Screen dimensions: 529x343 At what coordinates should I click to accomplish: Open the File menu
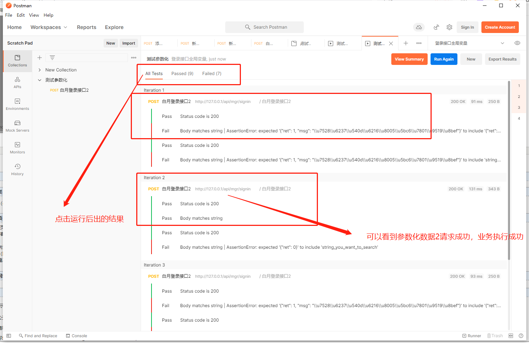click(9, 15)
